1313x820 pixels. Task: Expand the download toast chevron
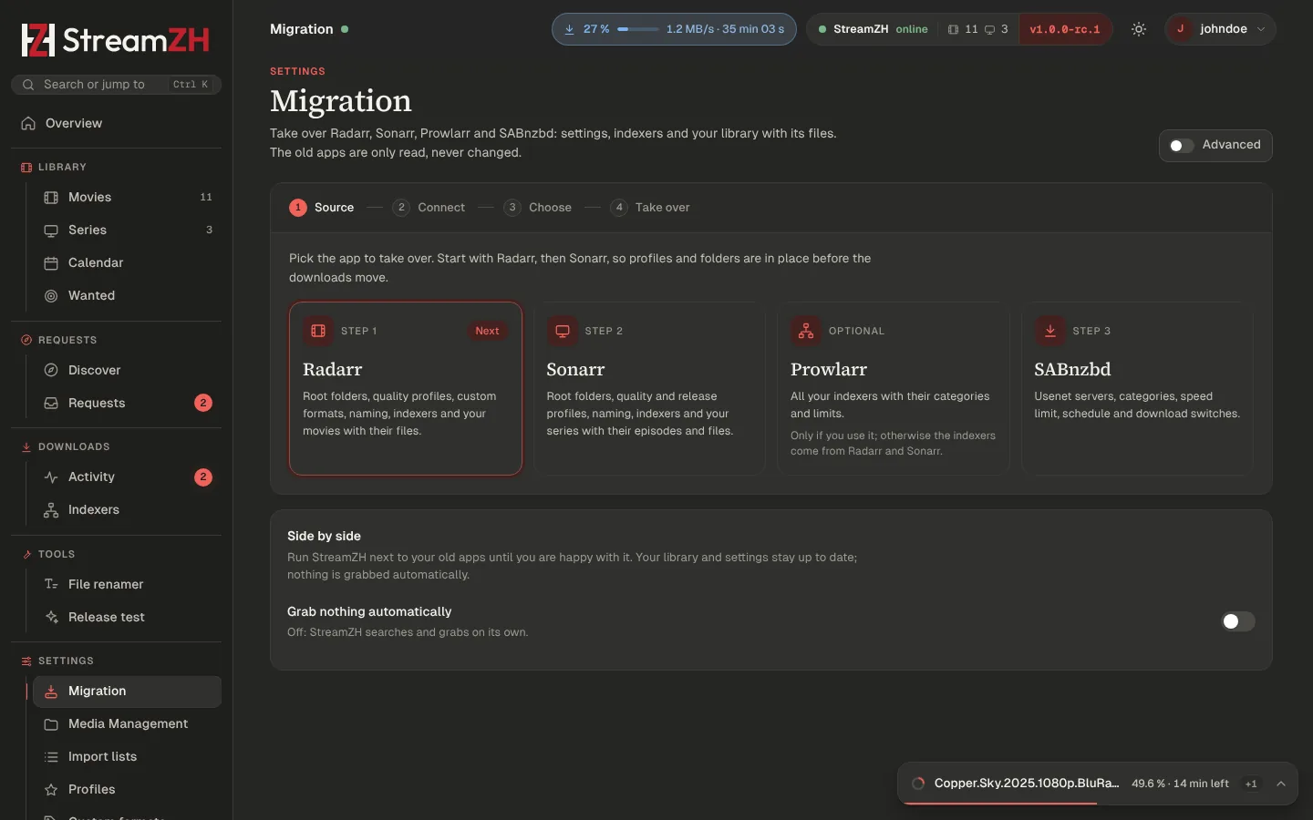tap(1281, 784)
